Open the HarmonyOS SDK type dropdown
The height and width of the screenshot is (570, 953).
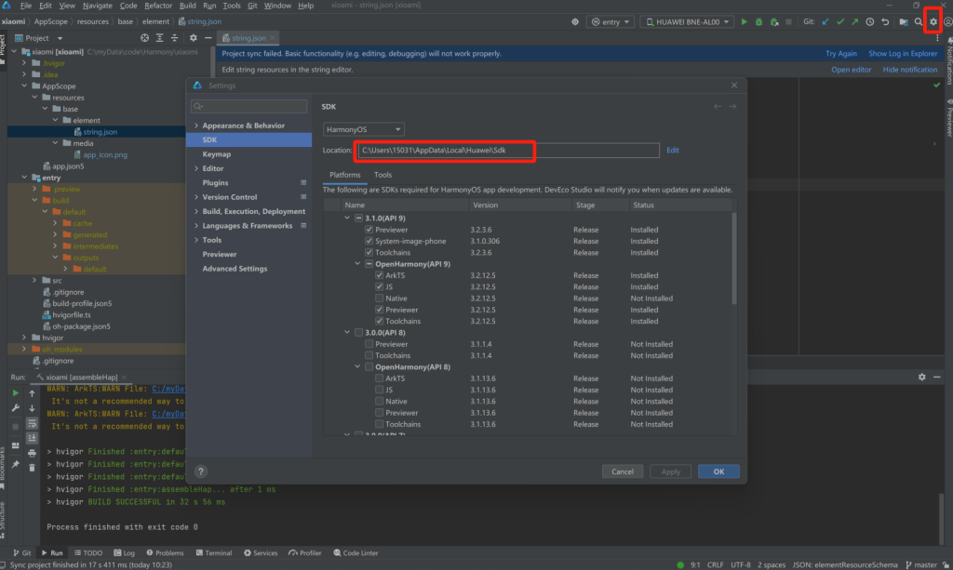tap(363, 129)
